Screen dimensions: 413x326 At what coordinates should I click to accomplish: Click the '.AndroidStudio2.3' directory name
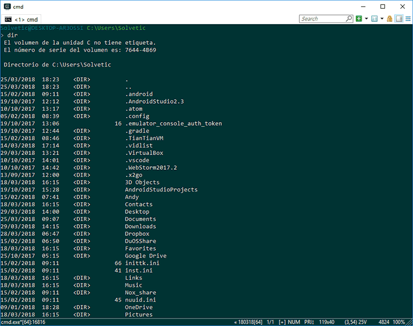point(155,101)
